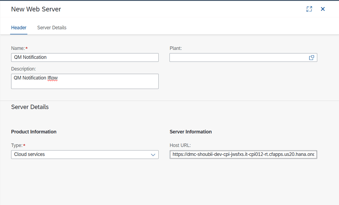Switch to the Server Details tab
The width and height of the screenshot is (339, 205).
[x=52, y=28]
